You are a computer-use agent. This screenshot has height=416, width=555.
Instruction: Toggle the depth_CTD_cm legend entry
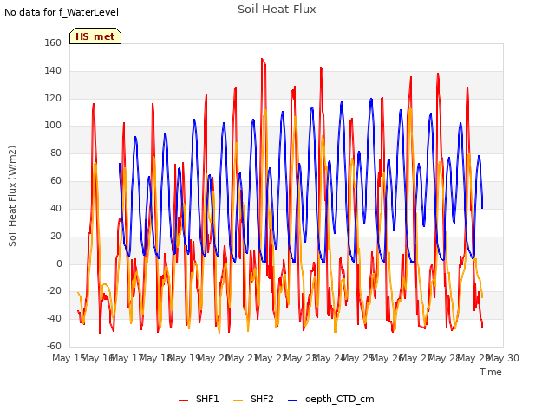click(x=331, y=399)
